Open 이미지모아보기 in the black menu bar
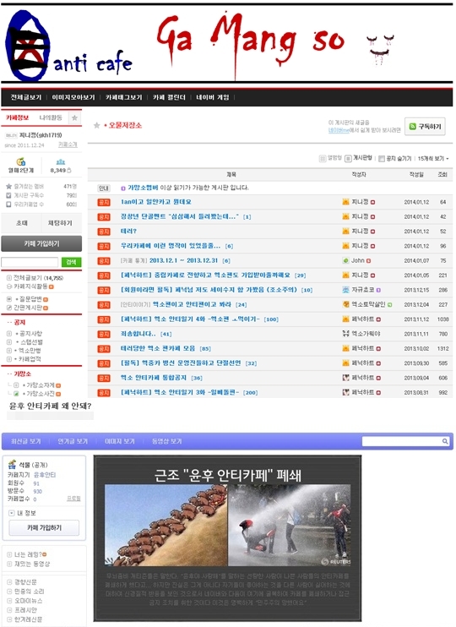This screenshot has width=456, height=627. pyautogui.click(x=73, y=97)
